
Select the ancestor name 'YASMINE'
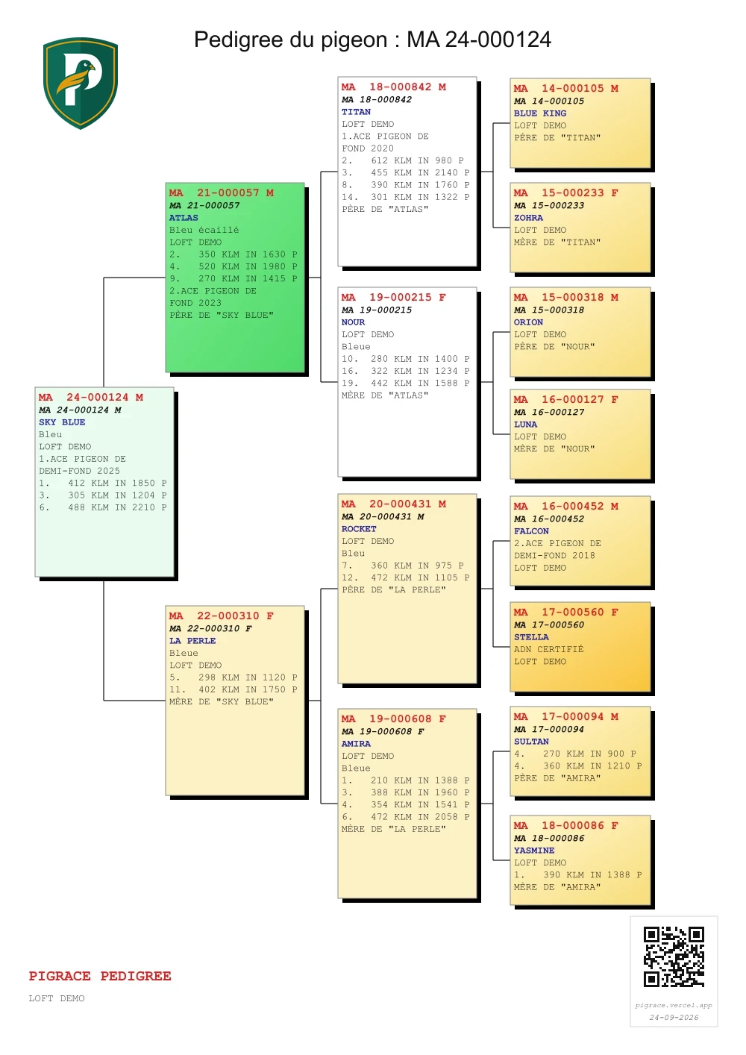click(x=534, y=851)
